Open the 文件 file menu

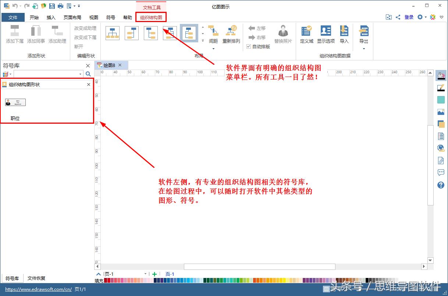click(x=13, y=17)
